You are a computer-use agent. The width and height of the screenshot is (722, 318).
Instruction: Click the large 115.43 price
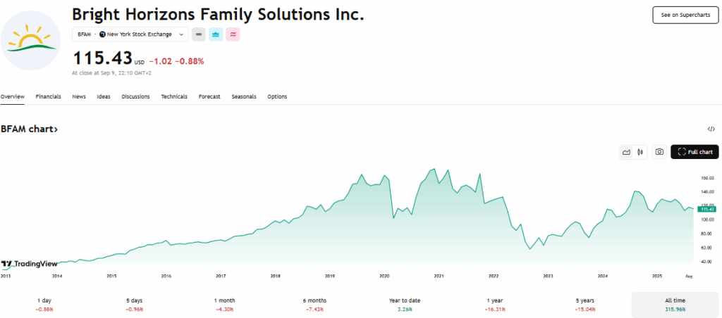click(102, 59)
